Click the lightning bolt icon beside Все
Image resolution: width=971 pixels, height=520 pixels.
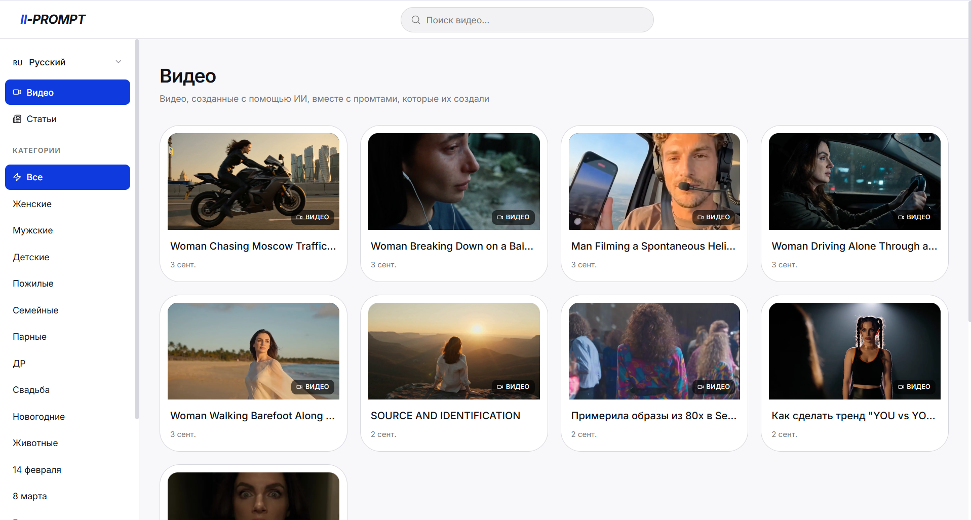(x=17, y=177)
